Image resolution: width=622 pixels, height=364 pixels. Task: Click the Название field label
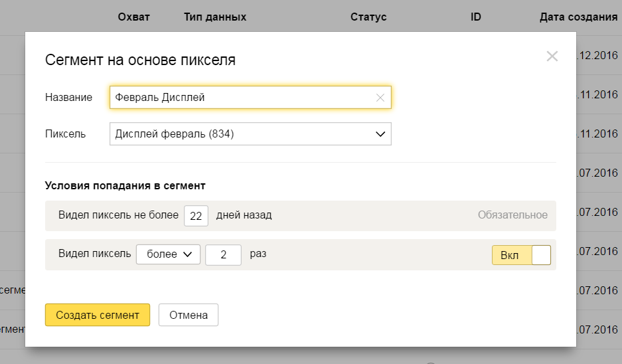click(x=68, y=98)
